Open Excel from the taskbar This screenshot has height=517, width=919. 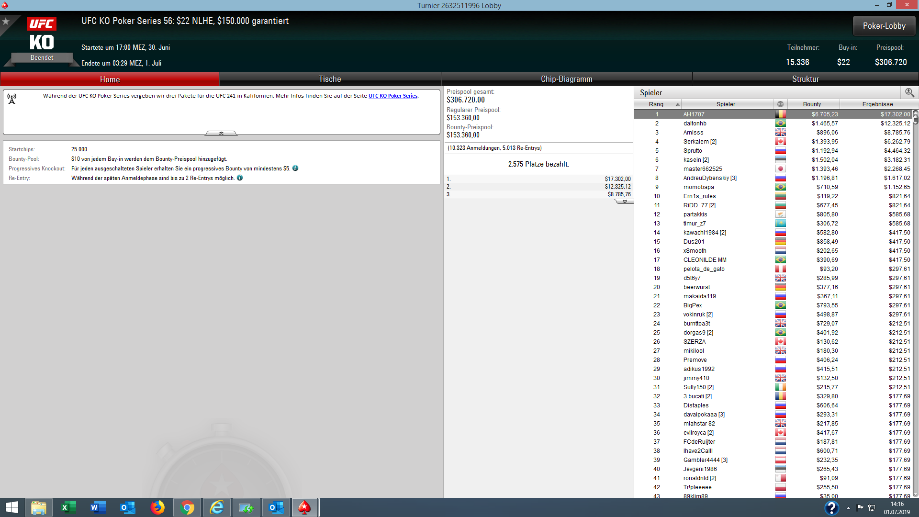pos(68,507)
